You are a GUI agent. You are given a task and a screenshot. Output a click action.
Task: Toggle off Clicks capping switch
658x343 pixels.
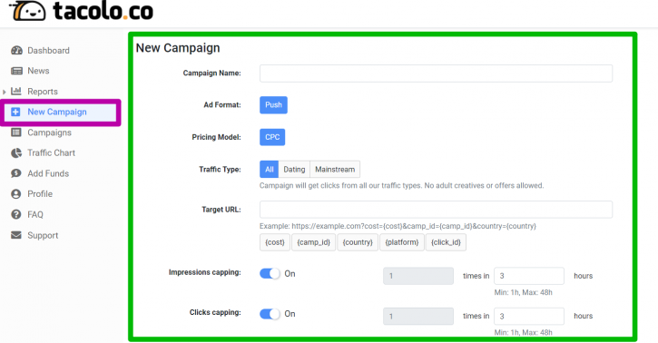pyautogui.click(x=270, y=314)
